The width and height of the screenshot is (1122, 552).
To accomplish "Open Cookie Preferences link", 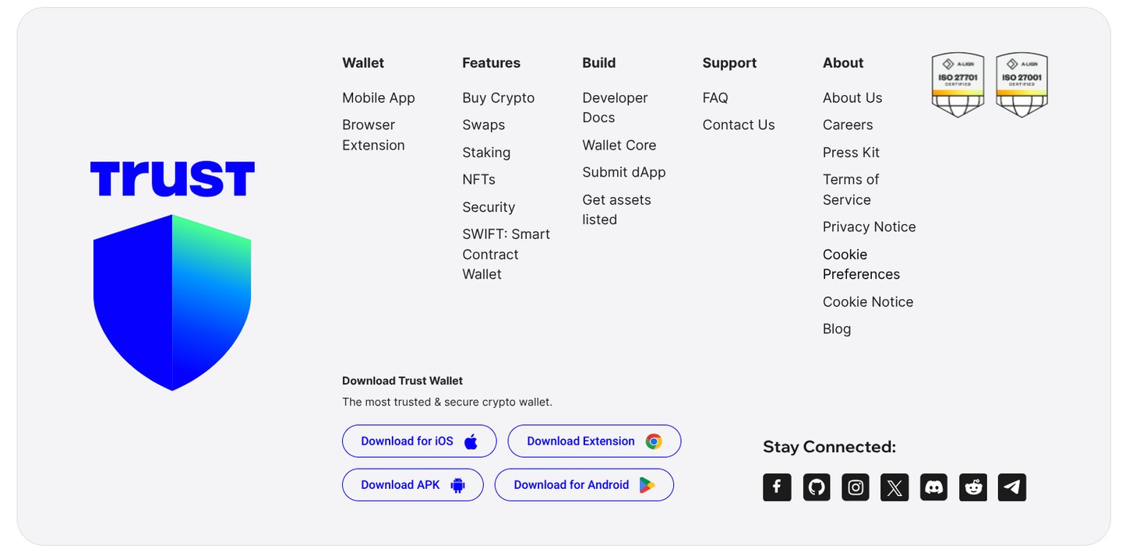I will [861, 264].
